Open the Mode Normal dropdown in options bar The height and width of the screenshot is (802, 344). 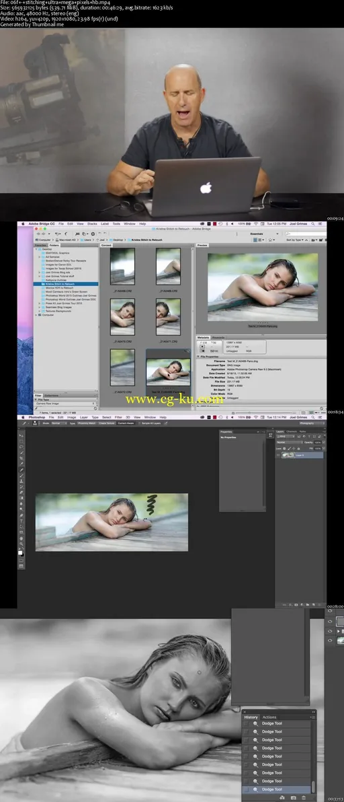point(60,423)
